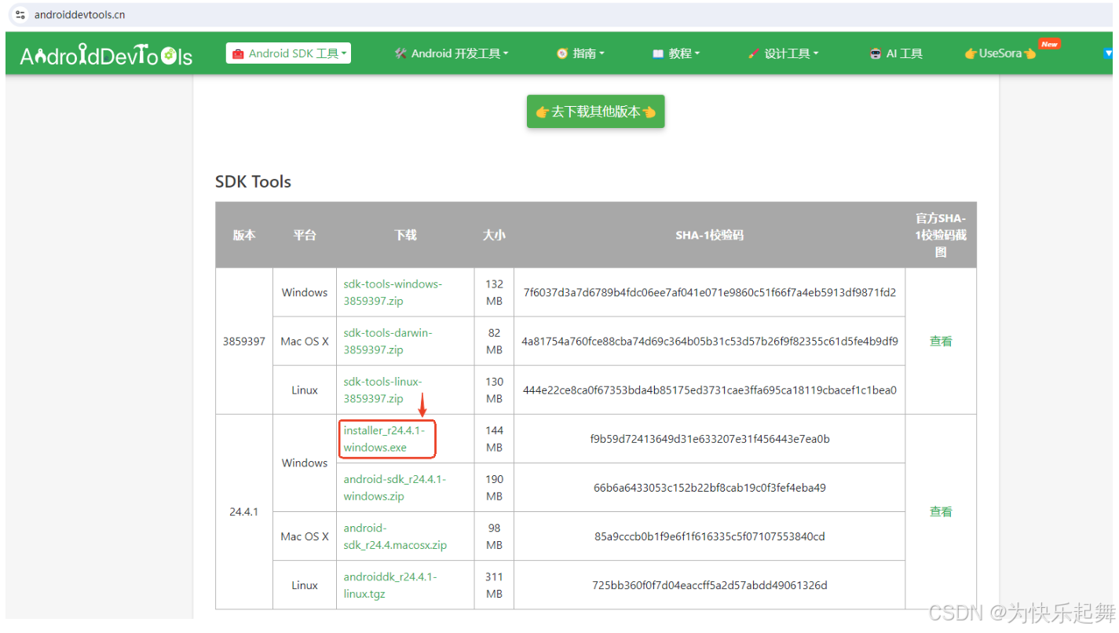Download sdk-tools-linux-3859397.zip
Viewport: 1119px width, 633px height.
(x=382, y=390)
